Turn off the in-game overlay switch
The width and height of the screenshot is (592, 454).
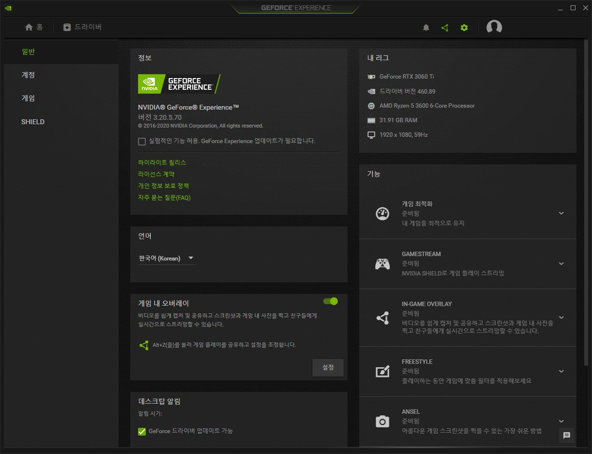pyautogui.click(x=331, y=301)
